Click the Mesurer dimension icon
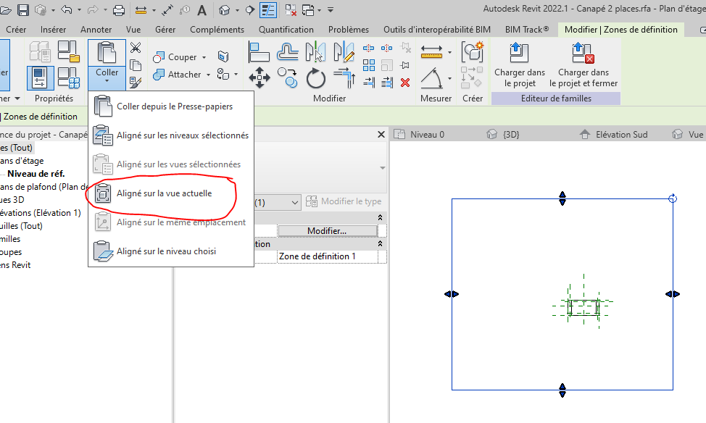 pyautogui.click(x=432, y=52)
